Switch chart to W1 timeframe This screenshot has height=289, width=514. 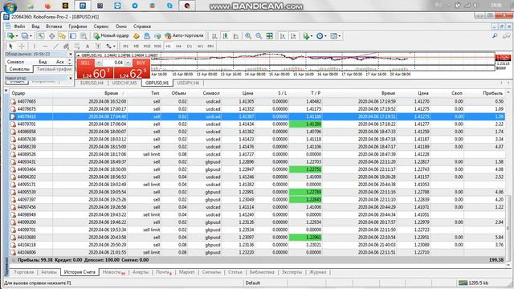[200, 47]
